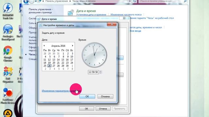Open the address bar history dropdown arrow

click(x=130, y=1)
